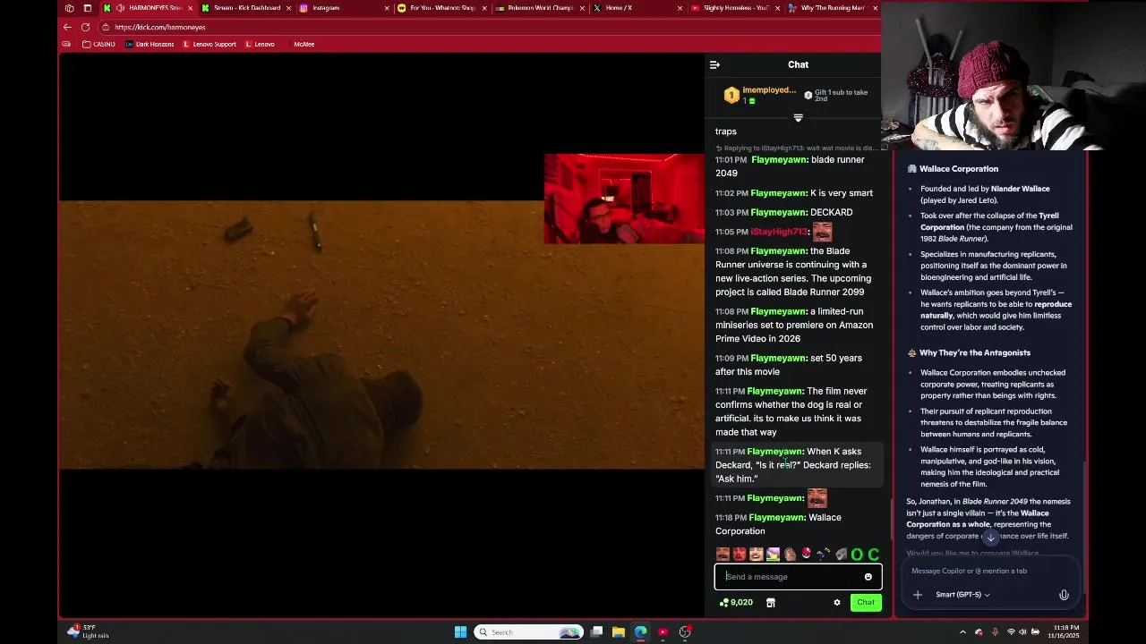The width and height of the screenshot is (1146, 644).
Task: Open Lenovo Support bookmark
Action: [x=209, y=44]
